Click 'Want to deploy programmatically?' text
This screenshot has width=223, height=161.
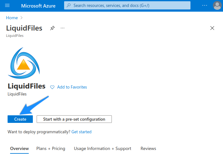pyautogui.click(x=39, y=132)
